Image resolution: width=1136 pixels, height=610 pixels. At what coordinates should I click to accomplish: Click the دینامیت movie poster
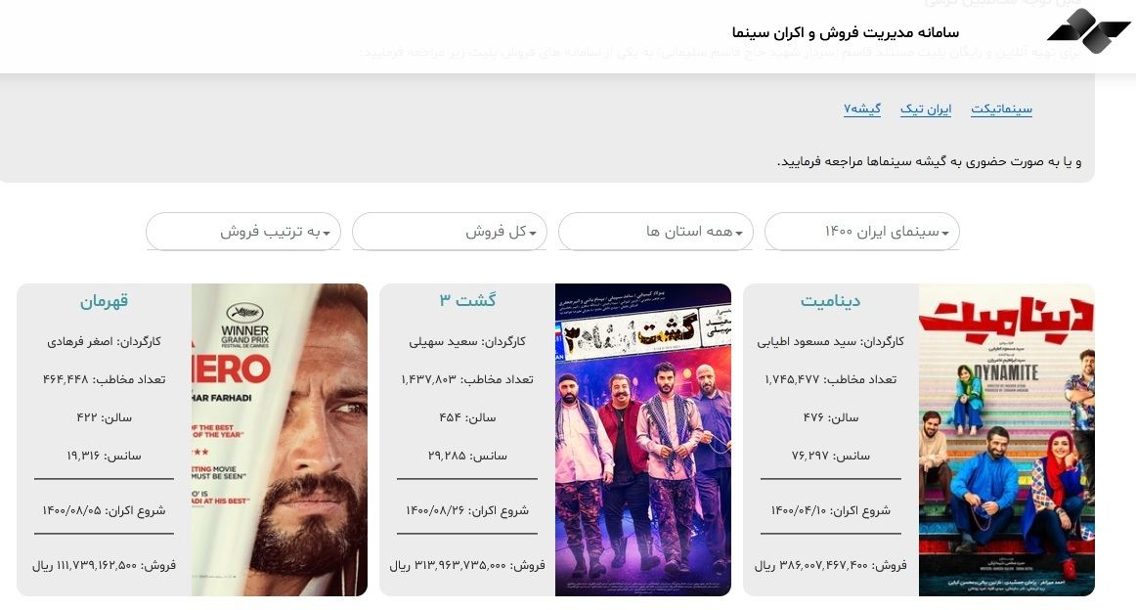[x=1006, y=440]
